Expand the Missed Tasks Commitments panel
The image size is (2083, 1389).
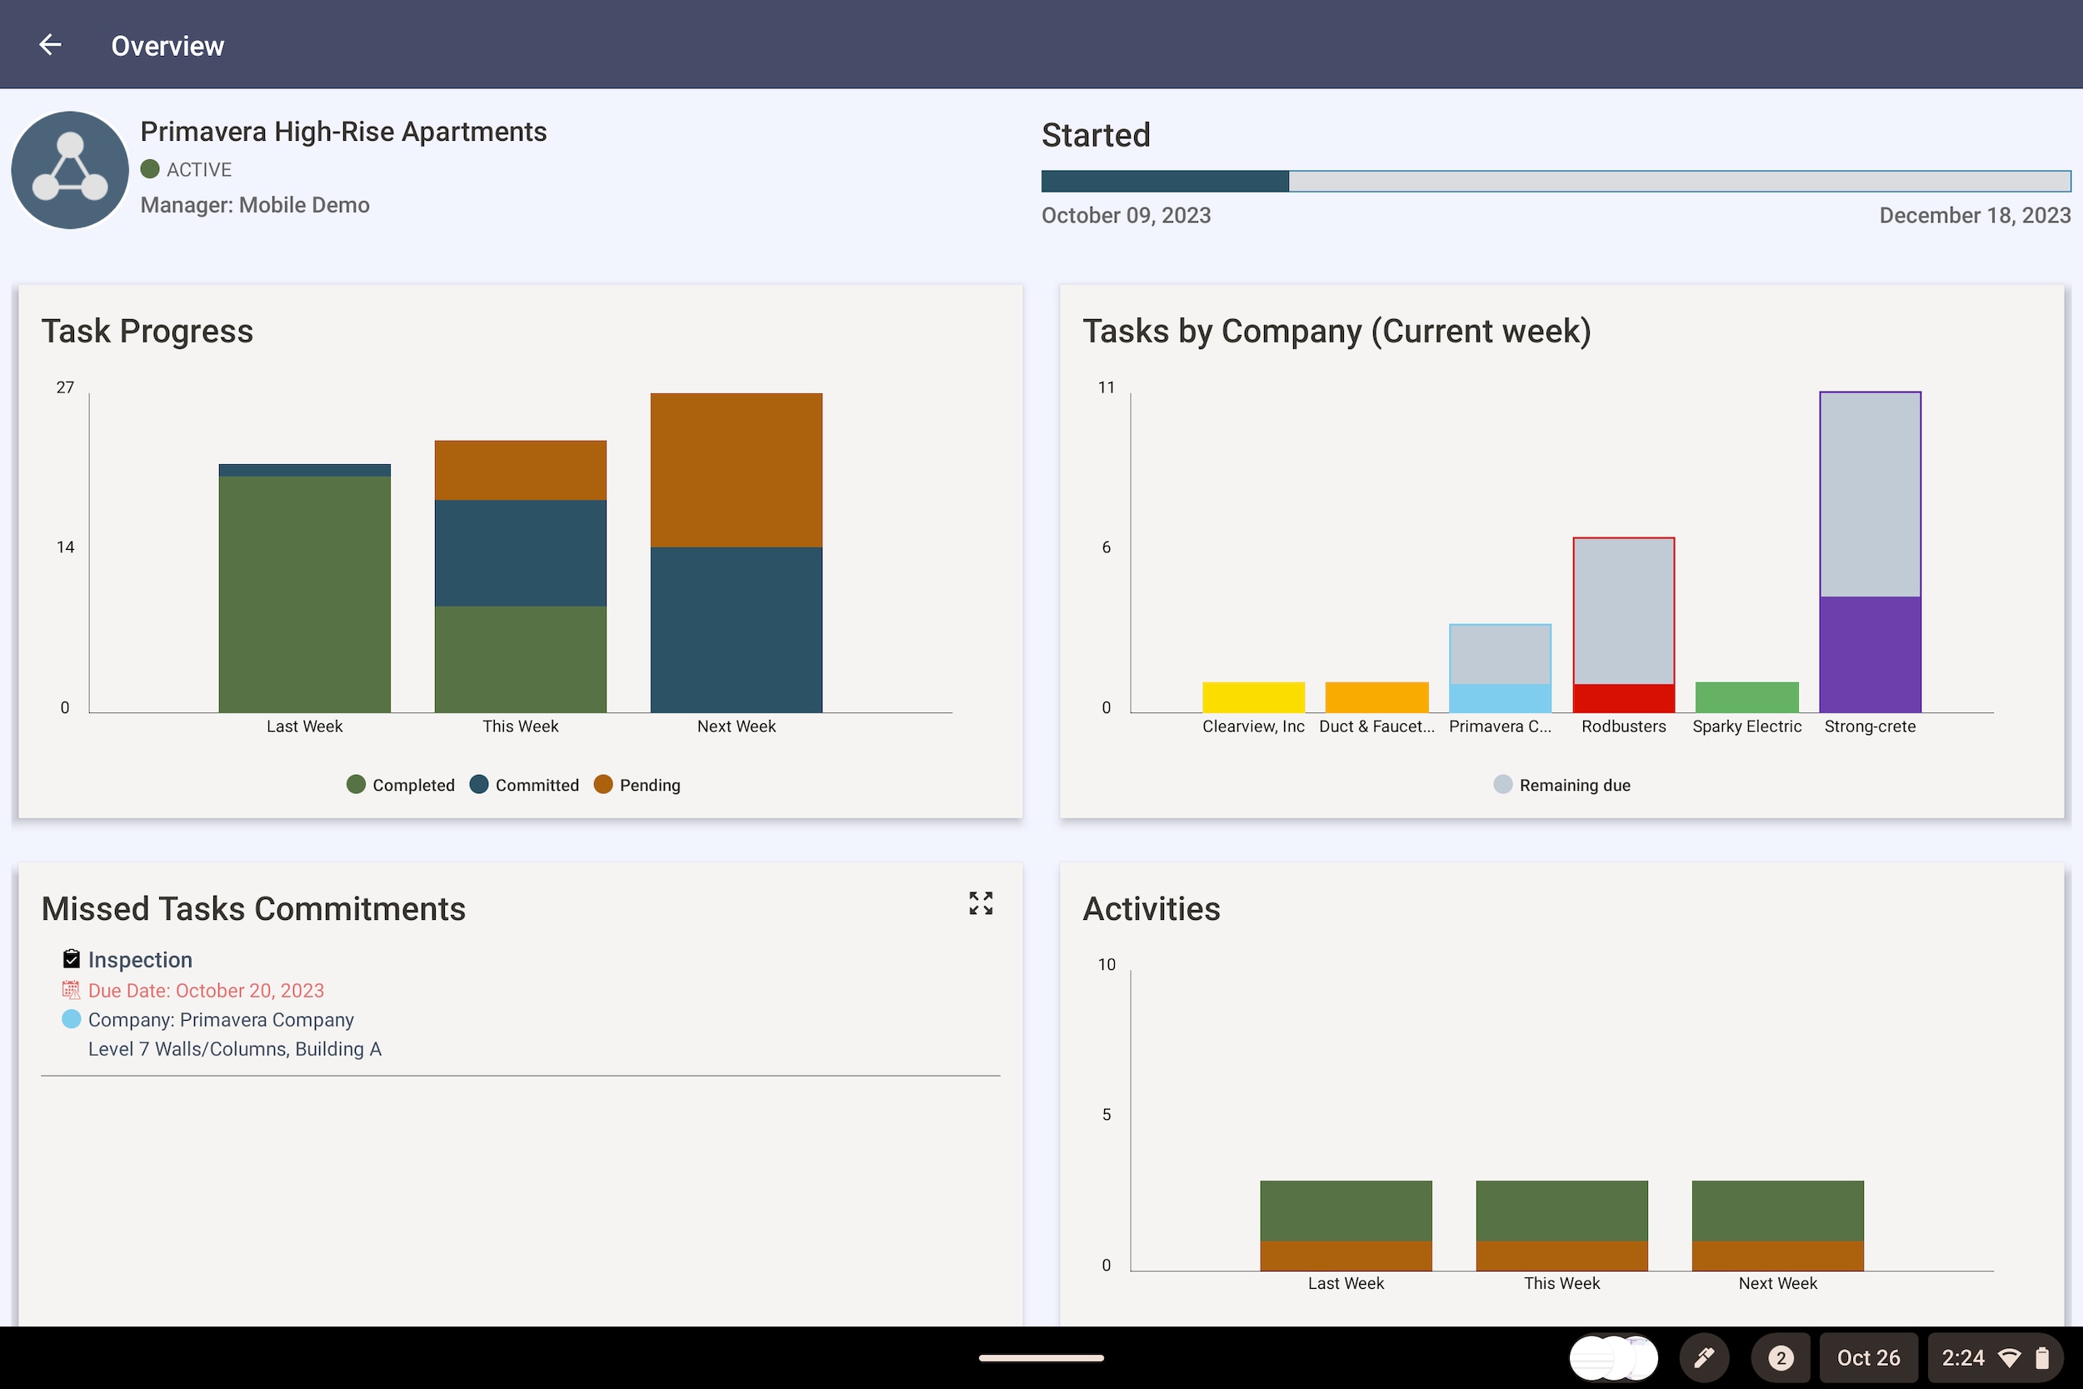point(981,902)
